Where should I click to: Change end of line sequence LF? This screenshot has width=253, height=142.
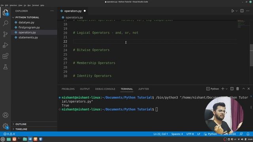click(198, 134)
